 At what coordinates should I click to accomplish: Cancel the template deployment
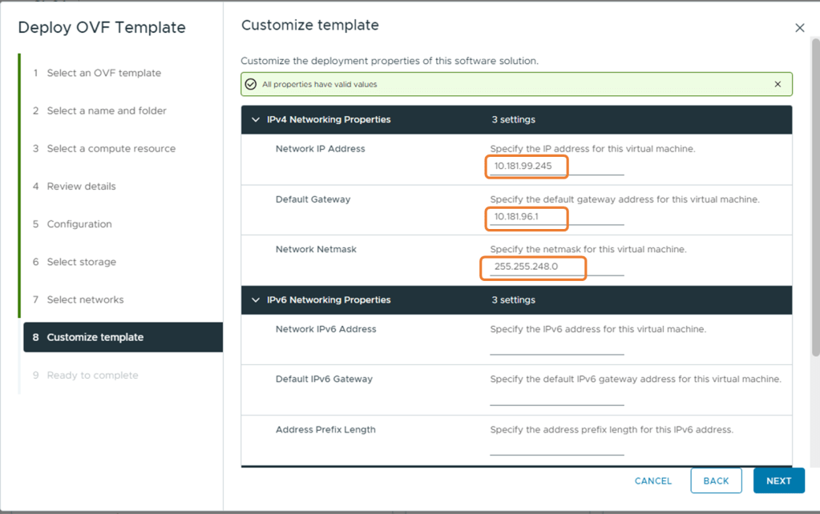coord(652,480)
